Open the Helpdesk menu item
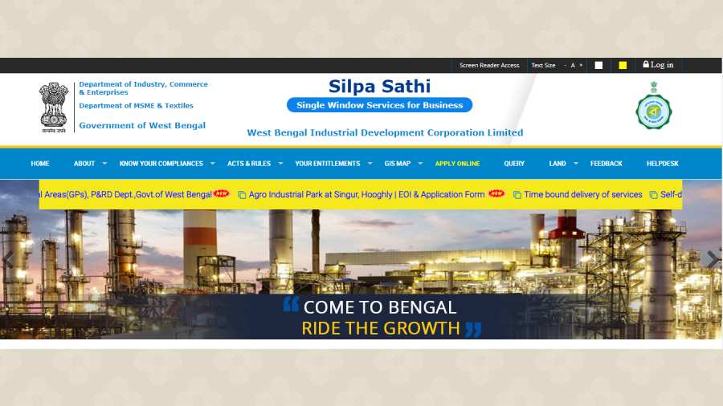Viewport: 723px width, 406px height. [x=663, y=164]
